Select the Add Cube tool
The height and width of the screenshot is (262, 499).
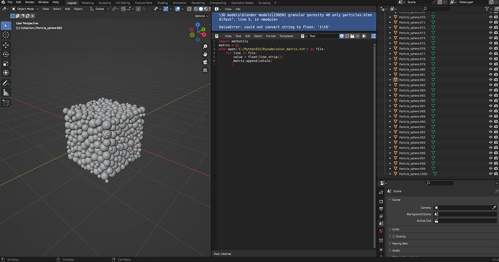pos(6,103)
